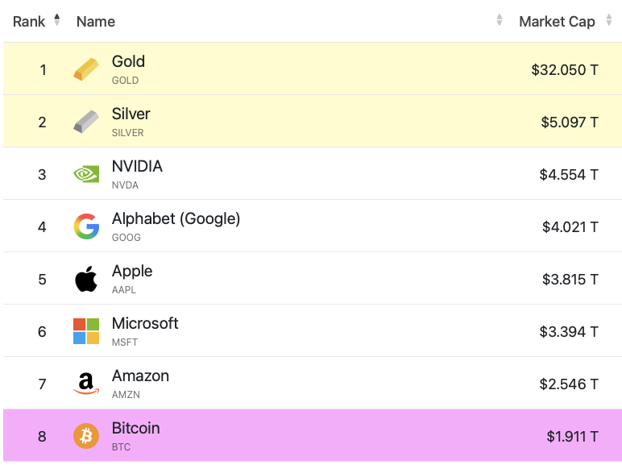Click the Amazon logo icon

(86, 384)
